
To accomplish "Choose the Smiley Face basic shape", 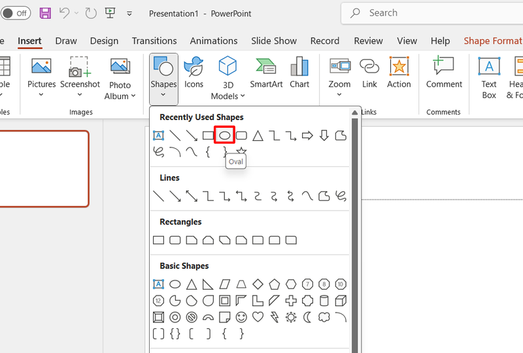I will pyautogui.click(x=241, y=317).
